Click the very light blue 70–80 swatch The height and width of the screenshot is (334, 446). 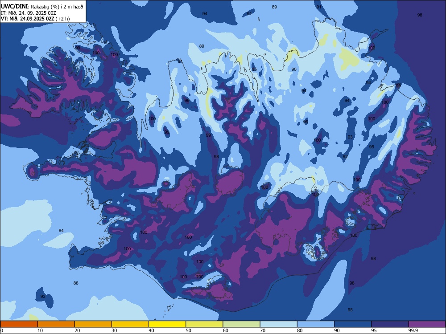click(278, 324)
